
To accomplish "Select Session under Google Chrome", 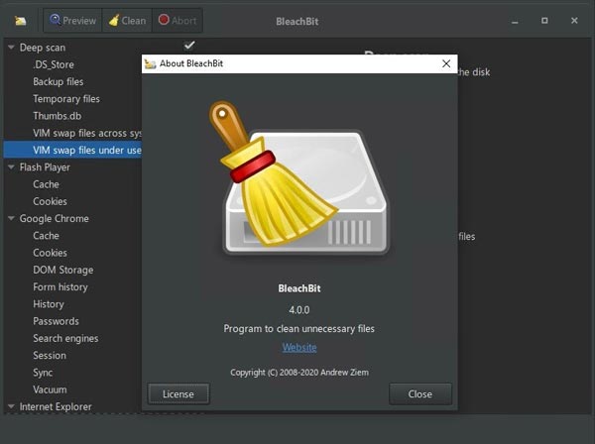I will click(x=50, y=355).
